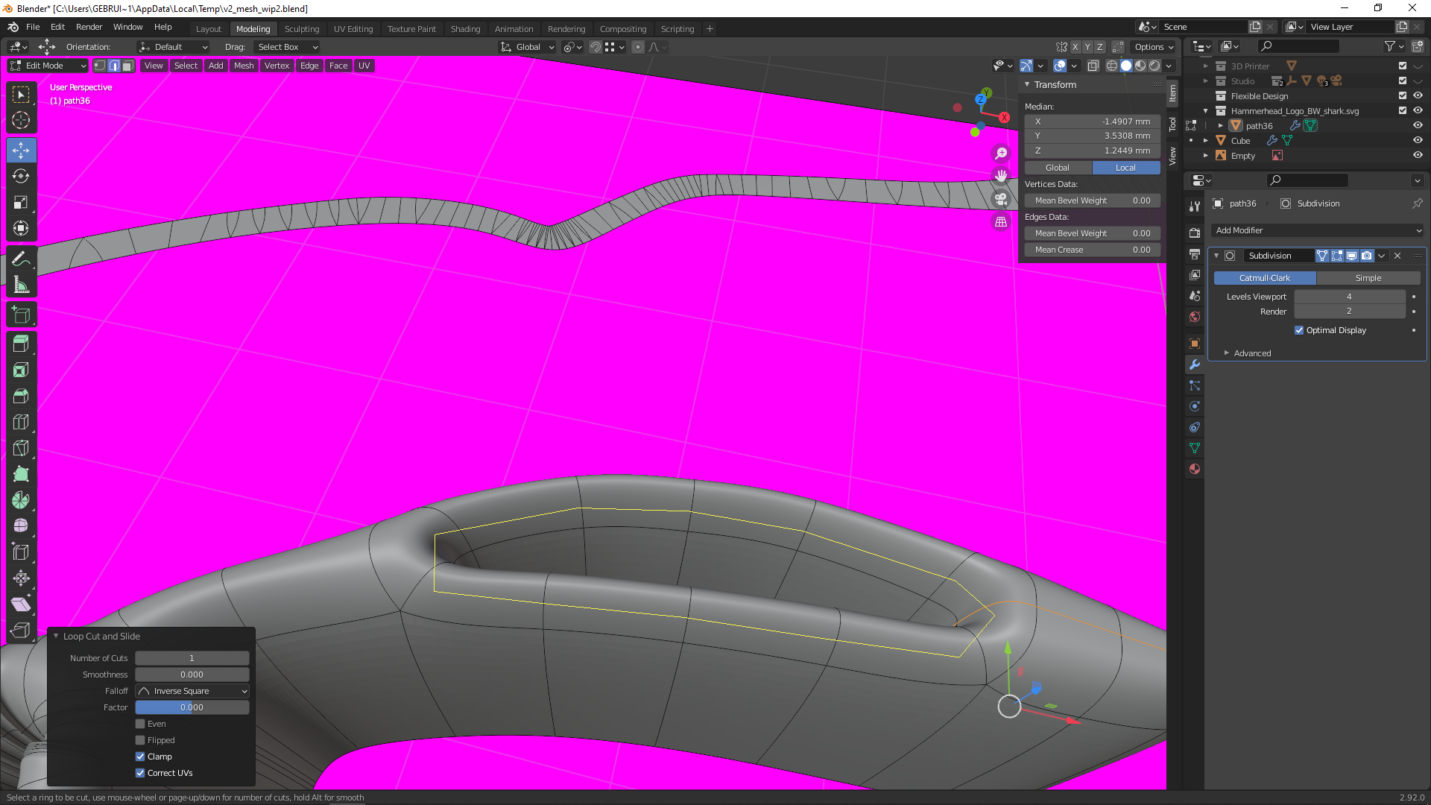
Task: Select the Extrude Region tool
Action: (x=21, y=344)
